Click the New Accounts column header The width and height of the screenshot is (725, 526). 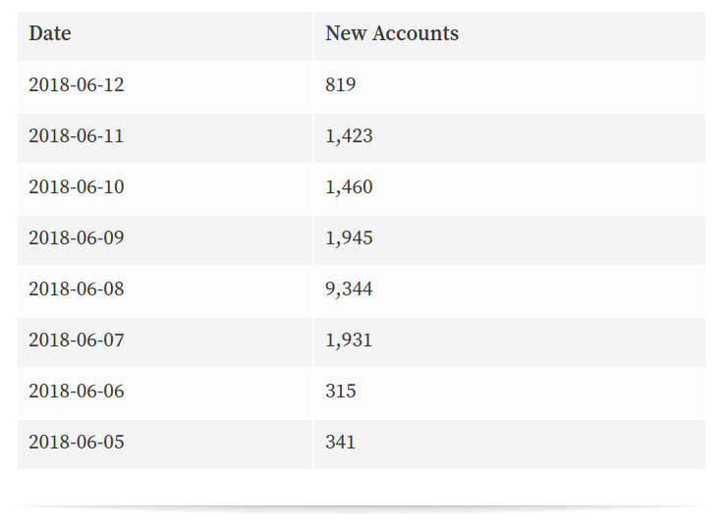[x=510, y=36]
